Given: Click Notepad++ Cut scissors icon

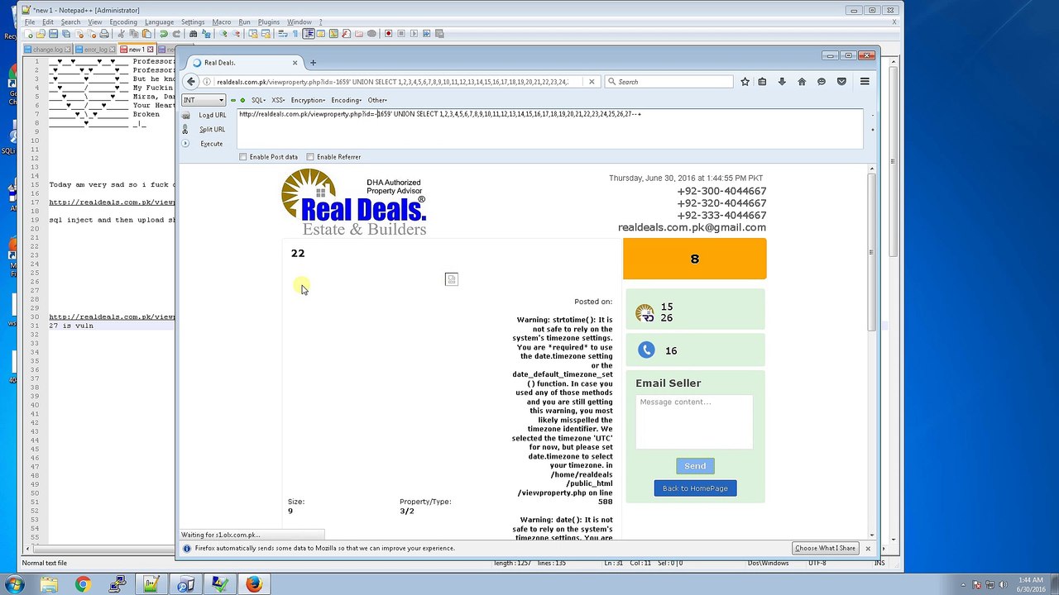Looking at the screenshot, I should 121,34.
